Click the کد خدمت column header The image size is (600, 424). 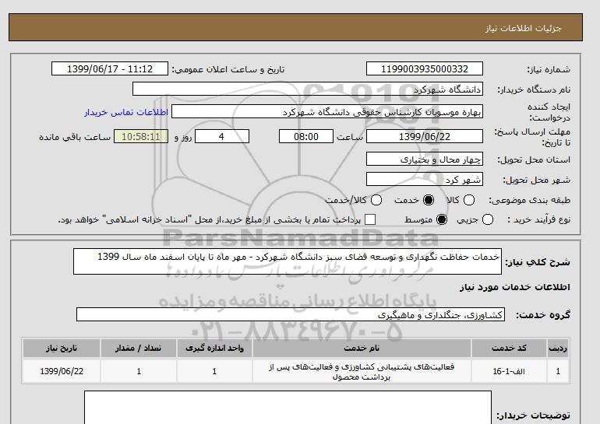click(509, 348)
